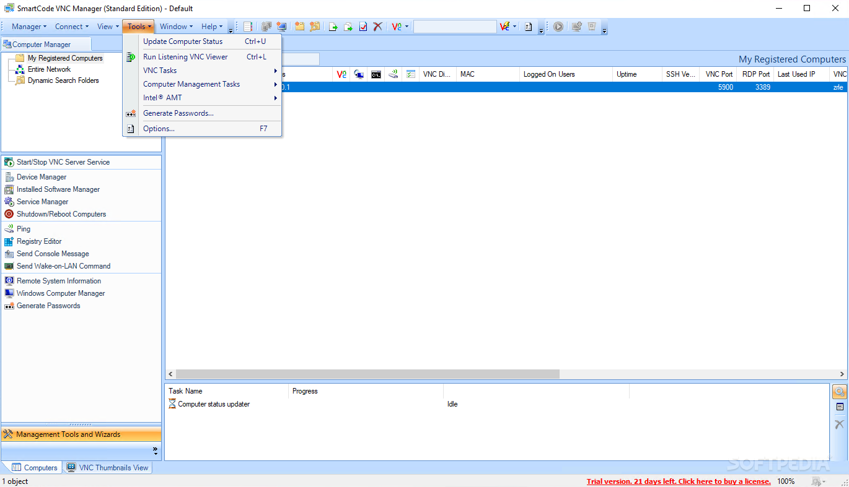Choose Options... from Tools menu
Viewport: 849px width, 487px height.
pyautogui.click(x=203, y=129)
